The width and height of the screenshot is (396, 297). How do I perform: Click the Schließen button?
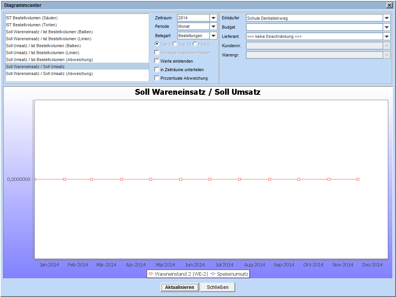click(217, 287)
